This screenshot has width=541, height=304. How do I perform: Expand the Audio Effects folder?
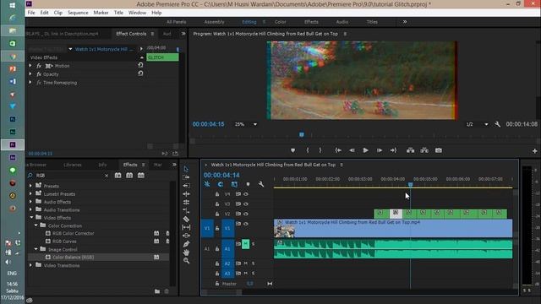point(30,202)
